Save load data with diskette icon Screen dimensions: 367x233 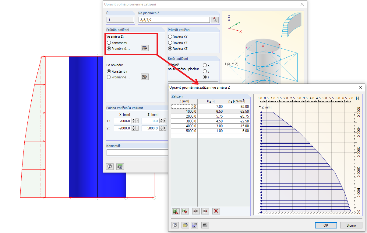[194, 225]
